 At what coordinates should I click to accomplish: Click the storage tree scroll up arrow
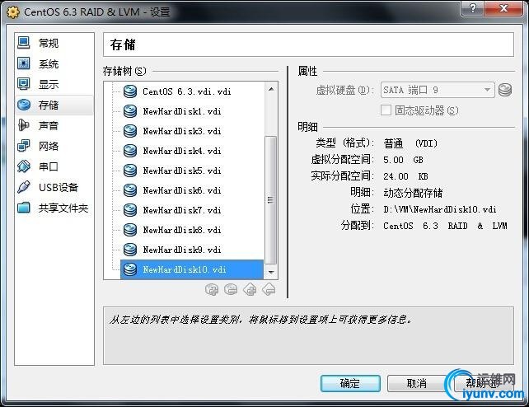[271, 89]
